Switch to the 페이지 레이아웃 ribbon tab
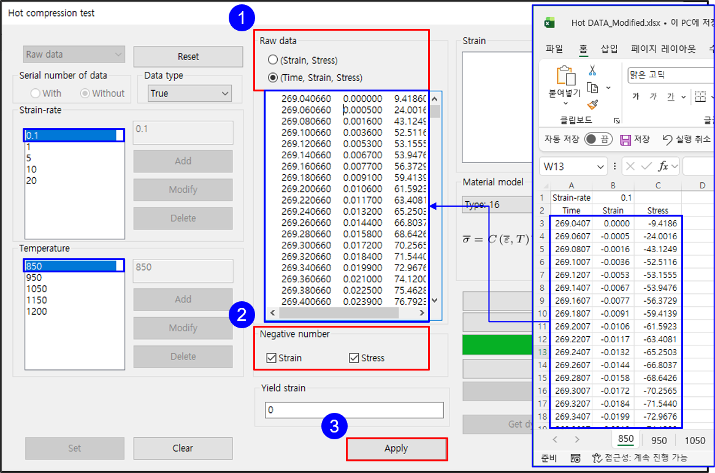Screen dimensions: 715x473 point(663,49)
